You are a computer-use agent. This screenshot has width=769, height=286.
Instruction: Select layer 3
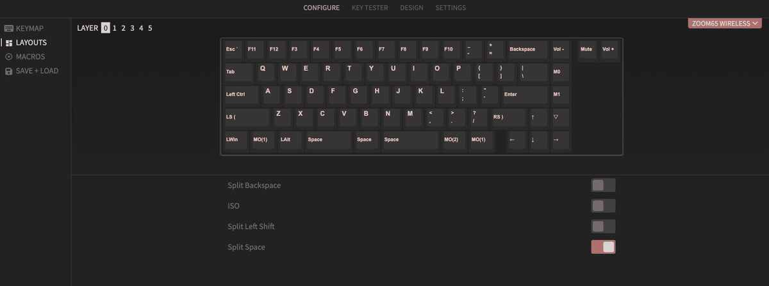pos(132,28)
